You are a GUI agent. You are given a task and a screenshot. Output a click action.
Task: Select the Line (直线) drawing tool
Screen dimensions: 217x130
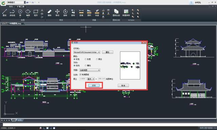[4, 13]
